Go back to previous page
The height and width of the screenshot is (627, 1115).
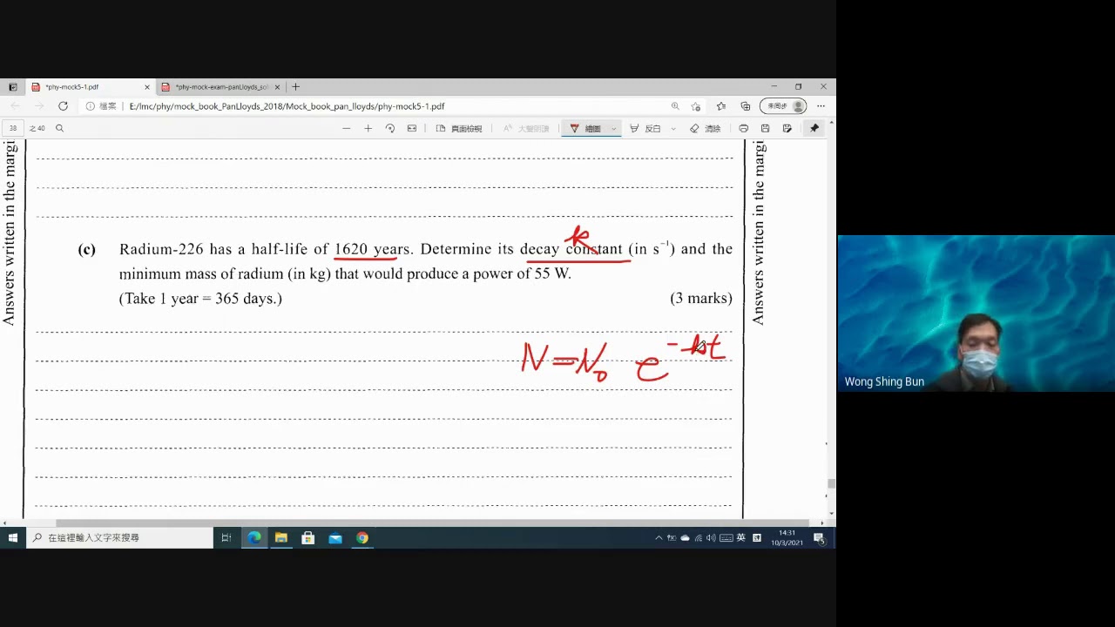15,106
